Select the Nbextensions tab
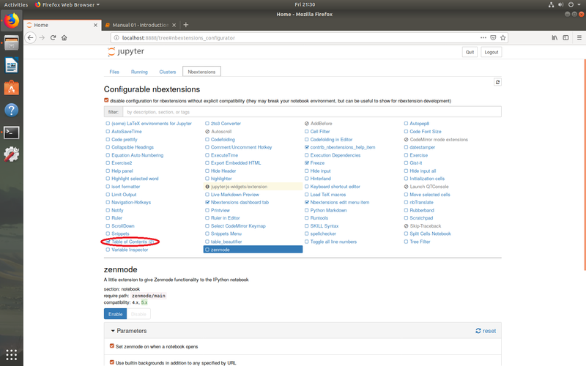This screenshot has height=366, width=586. coord(201,72)
